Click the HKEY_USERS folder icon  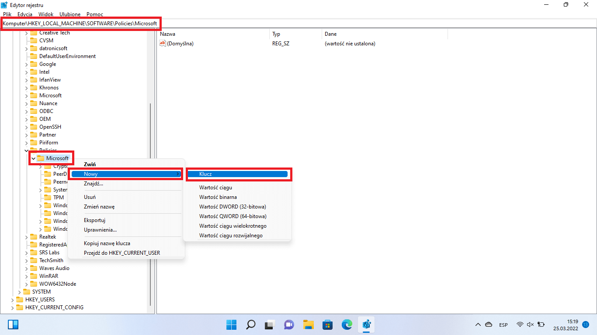click(x=20, y=300)
